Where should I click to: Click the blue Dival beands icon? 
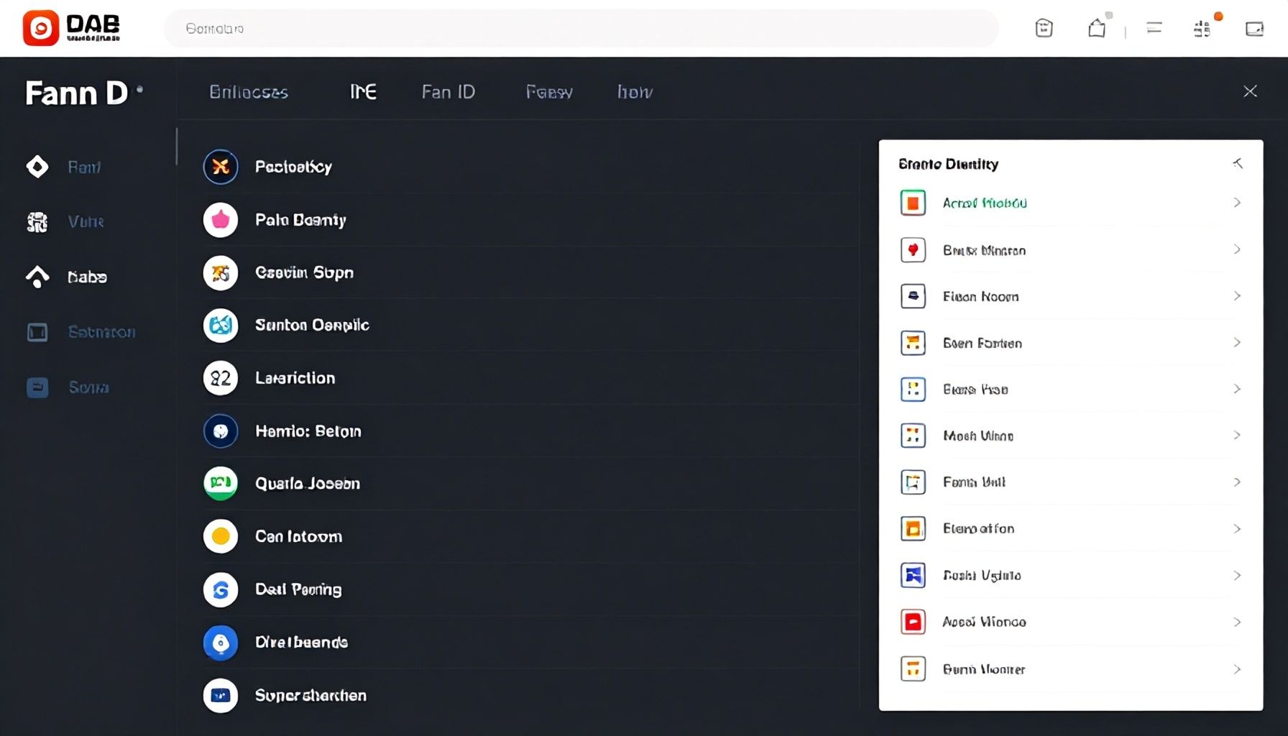point(221,643)
